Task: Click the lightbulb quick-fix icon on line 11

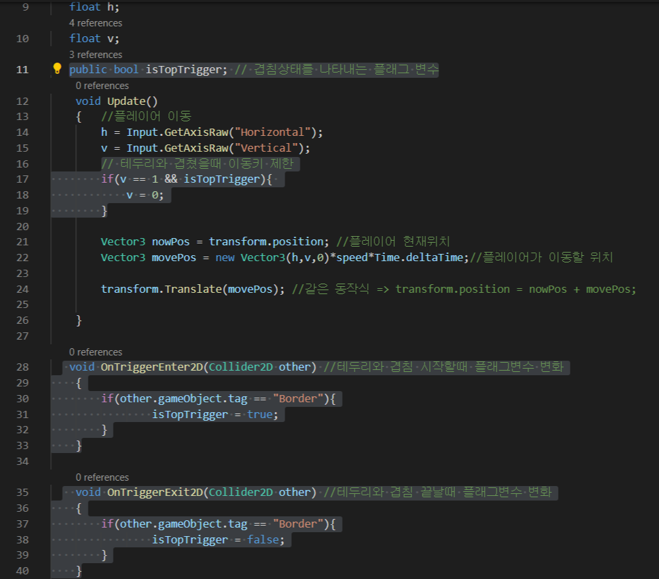Action: (x=57, y=69)
